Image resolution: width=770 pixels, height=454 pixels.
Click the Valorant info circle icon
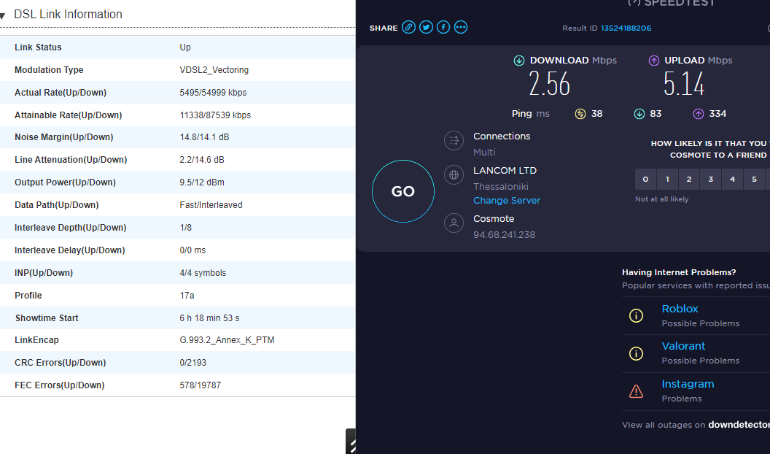pos(636,353)
